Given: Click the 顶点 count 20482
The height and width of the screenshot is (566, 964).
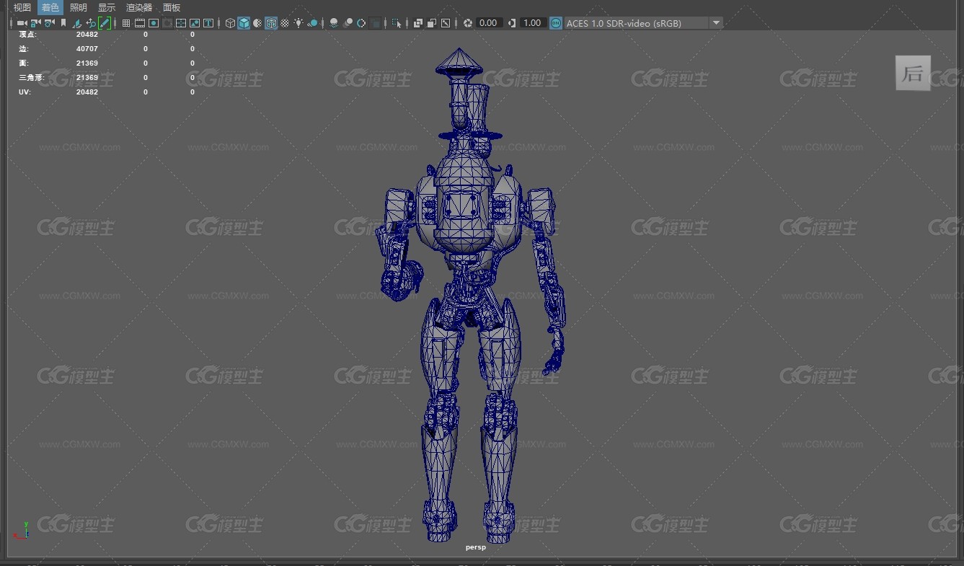Looking at the screenshot, I should 87,35.
